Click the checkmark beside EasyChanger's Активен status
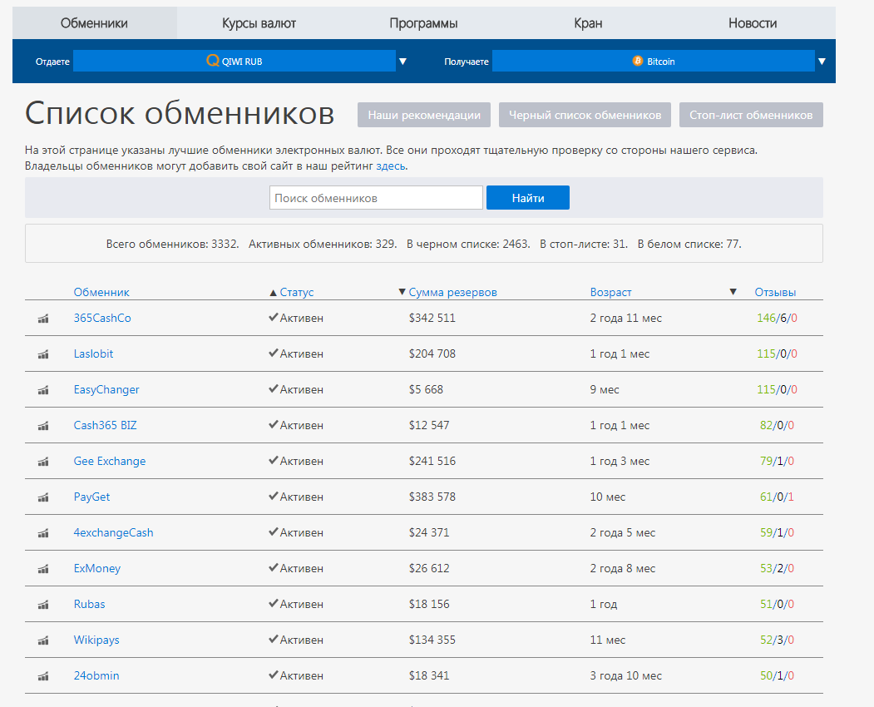 (274, 389)
